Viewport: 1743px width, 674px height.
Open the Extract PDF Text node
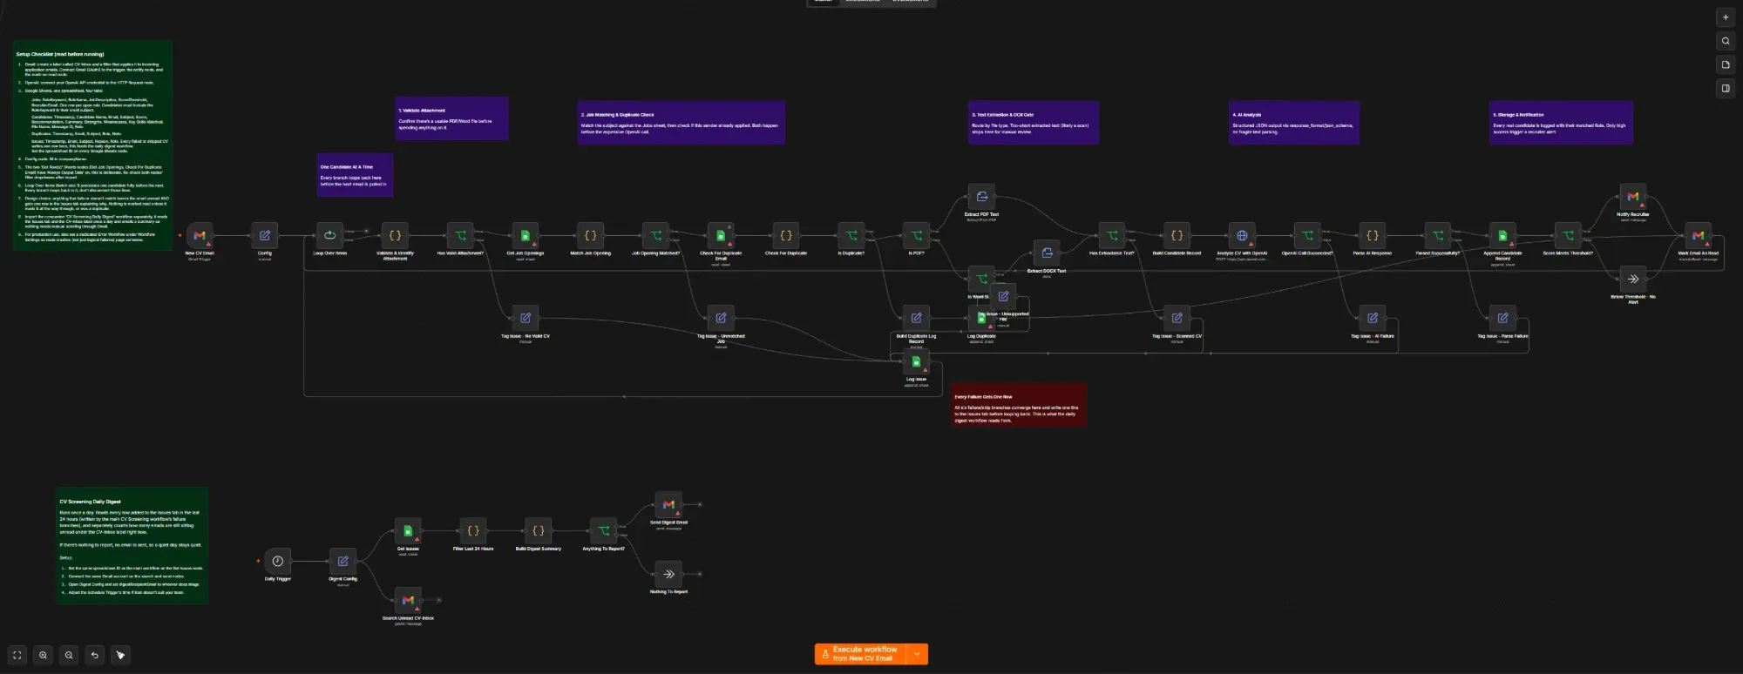(981, 196)
